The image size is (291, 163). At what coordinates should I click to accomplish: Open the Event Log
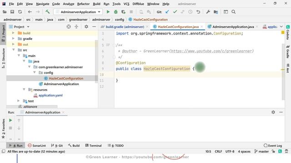click(273, 145)
